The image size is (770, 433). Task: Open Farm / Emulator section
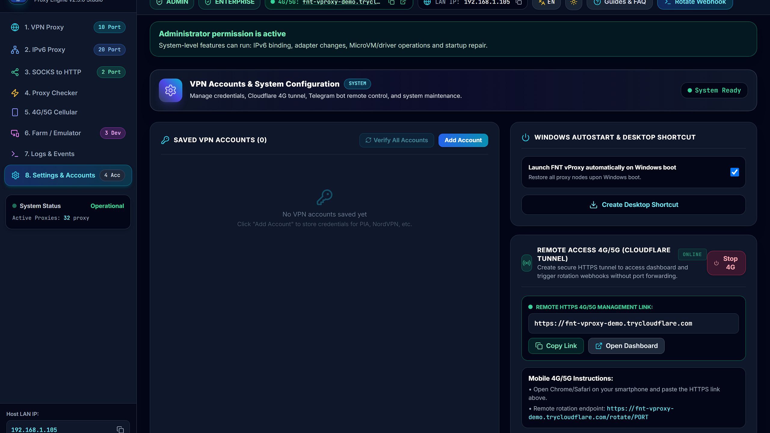(68, 133)
